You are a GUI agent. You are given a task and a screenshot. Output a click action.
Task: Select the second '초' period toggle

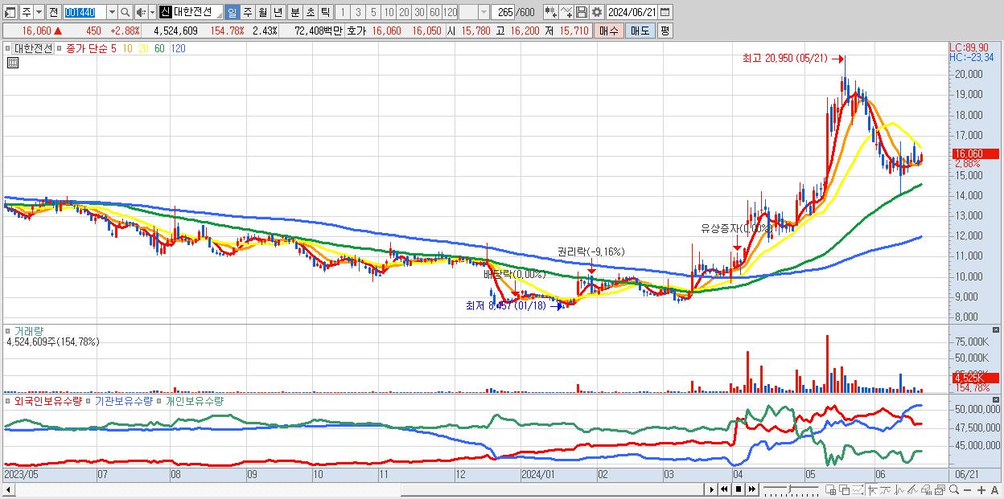tap(309, 12)
